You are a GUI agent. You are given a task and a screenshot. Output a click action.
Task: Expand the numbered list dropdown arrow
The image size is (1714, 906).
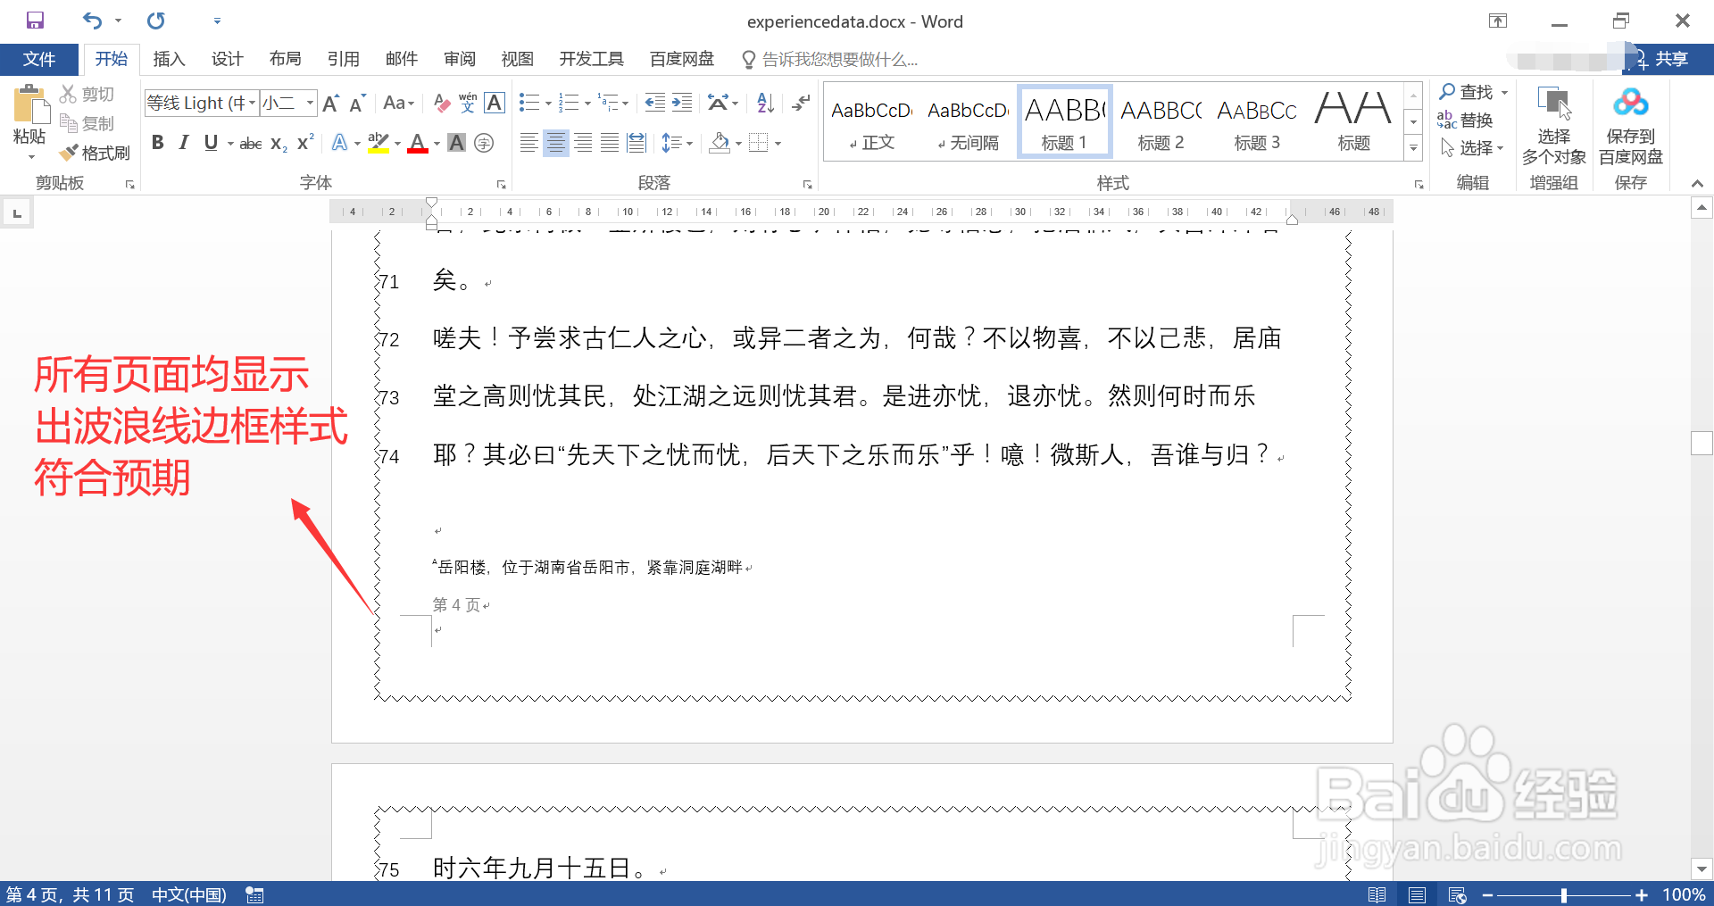pyautogui.click(x=587, y=104)
